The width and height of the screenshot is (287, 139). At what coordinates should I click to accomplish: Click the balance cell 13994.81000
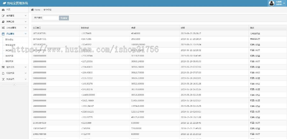click(137, 106)
